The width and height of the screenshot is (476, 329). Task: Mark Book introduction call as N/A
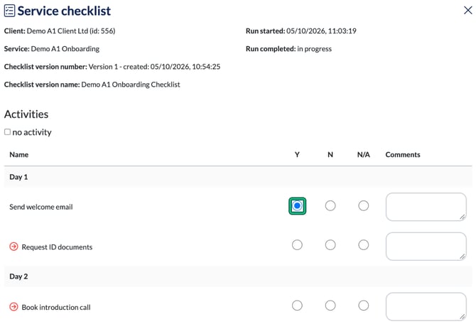363,306
